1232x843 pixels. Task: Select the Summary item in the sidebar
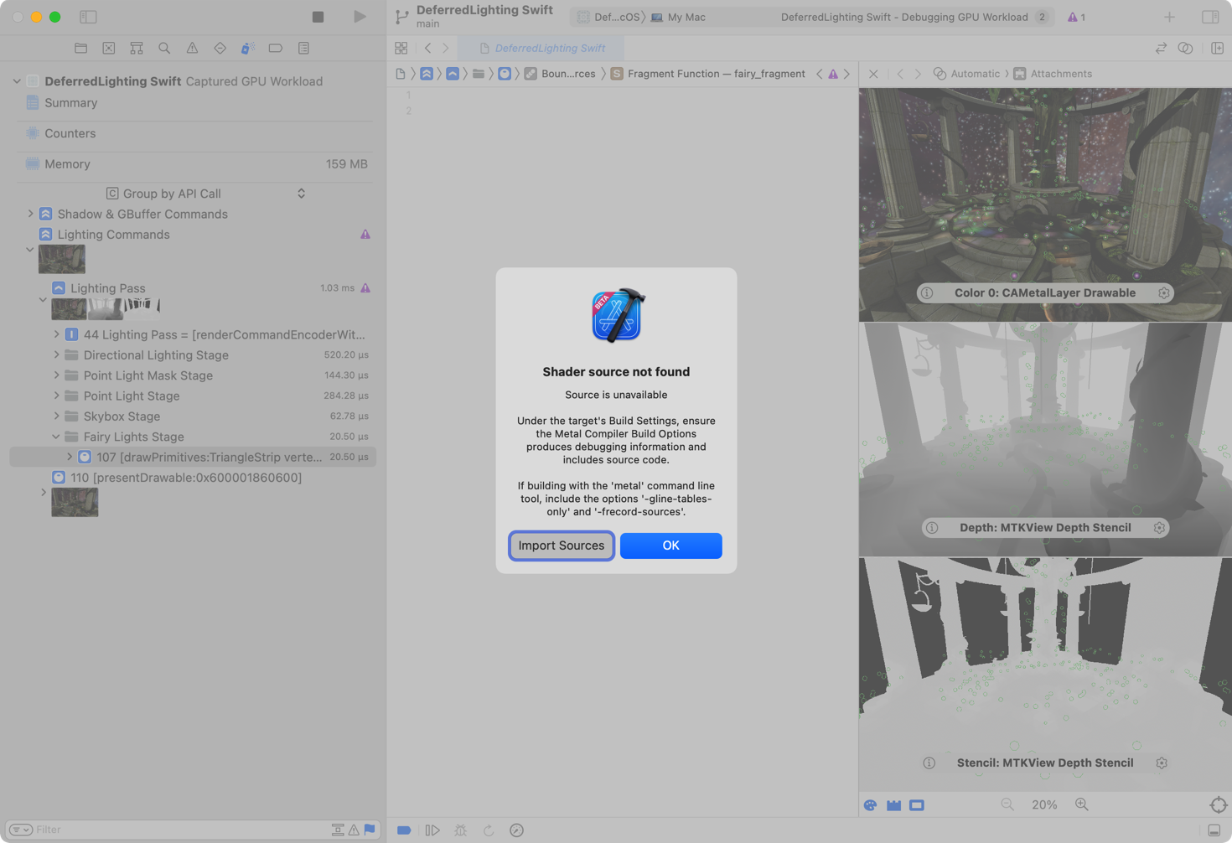click(x=71, y=102)
